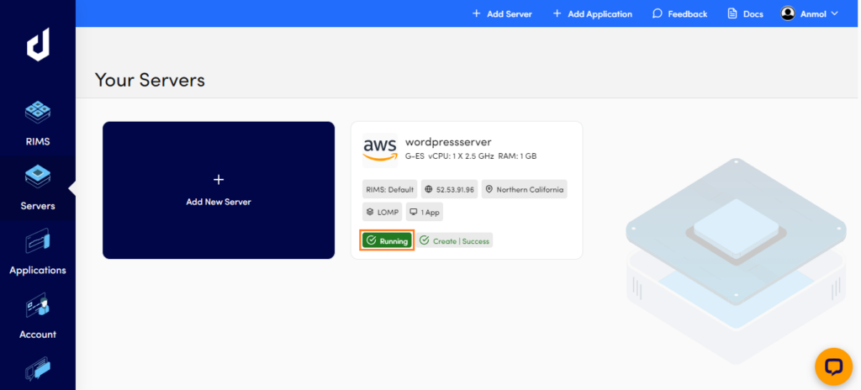Screen dimensions: 861x390
Task: Click the Anmol username label
Action: pyautogui.click(x=813, y=13)
